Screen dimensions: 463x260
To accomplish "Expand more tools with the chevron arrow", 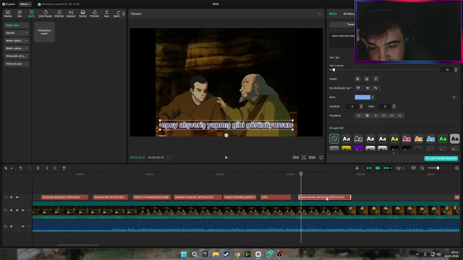I will (123, 14).
